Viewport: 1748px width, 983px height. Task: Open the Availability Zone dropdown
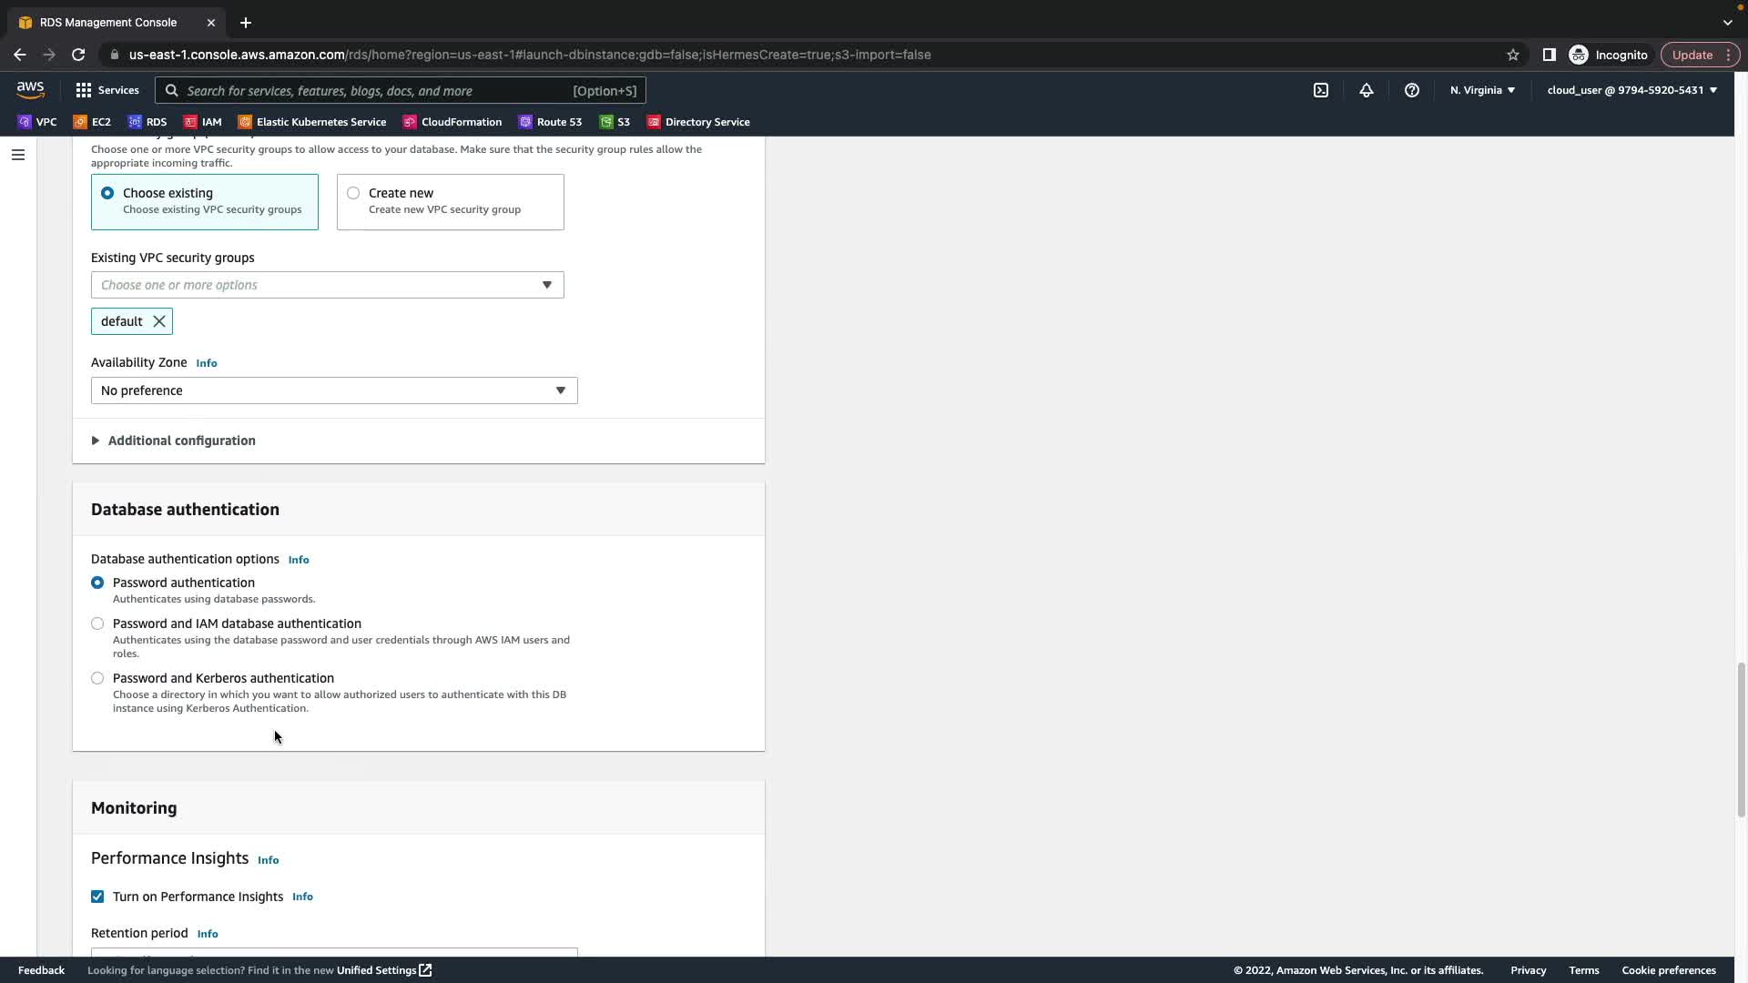pyautogui.click(x=334, y=390)
